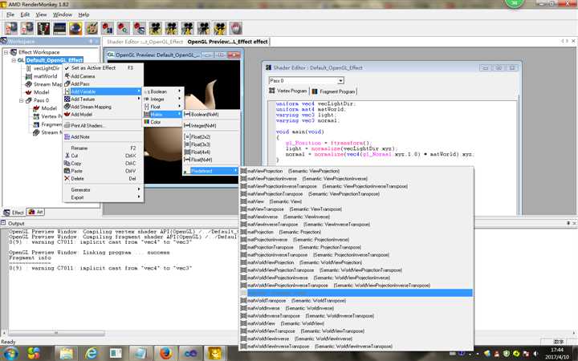
Task: Click the GL icon beside Default_OpenGL_Effect
Action: (x=21, y=60)
